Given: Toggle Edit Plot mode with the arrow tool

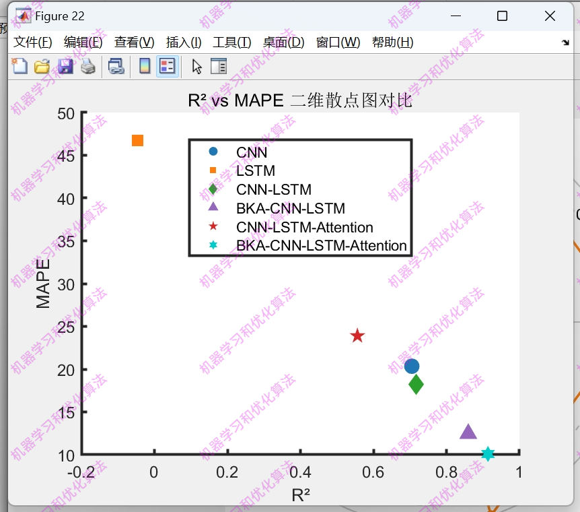Looking at the screenshot, I should pos(194,65).
